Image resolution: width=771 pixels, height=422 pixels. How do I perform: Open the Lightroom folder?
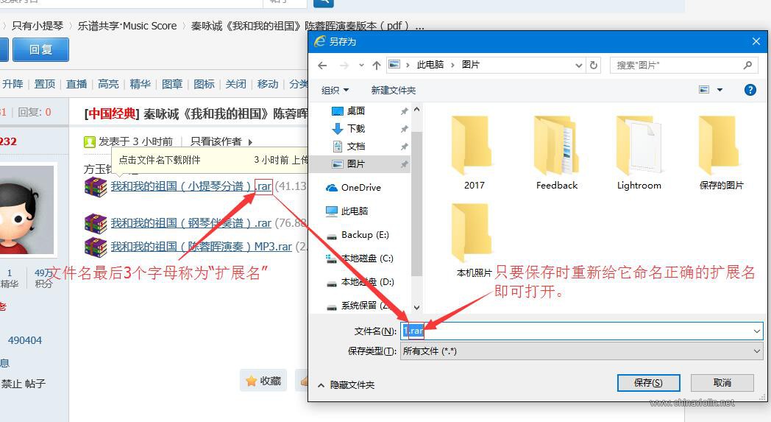tap(639, 152)
